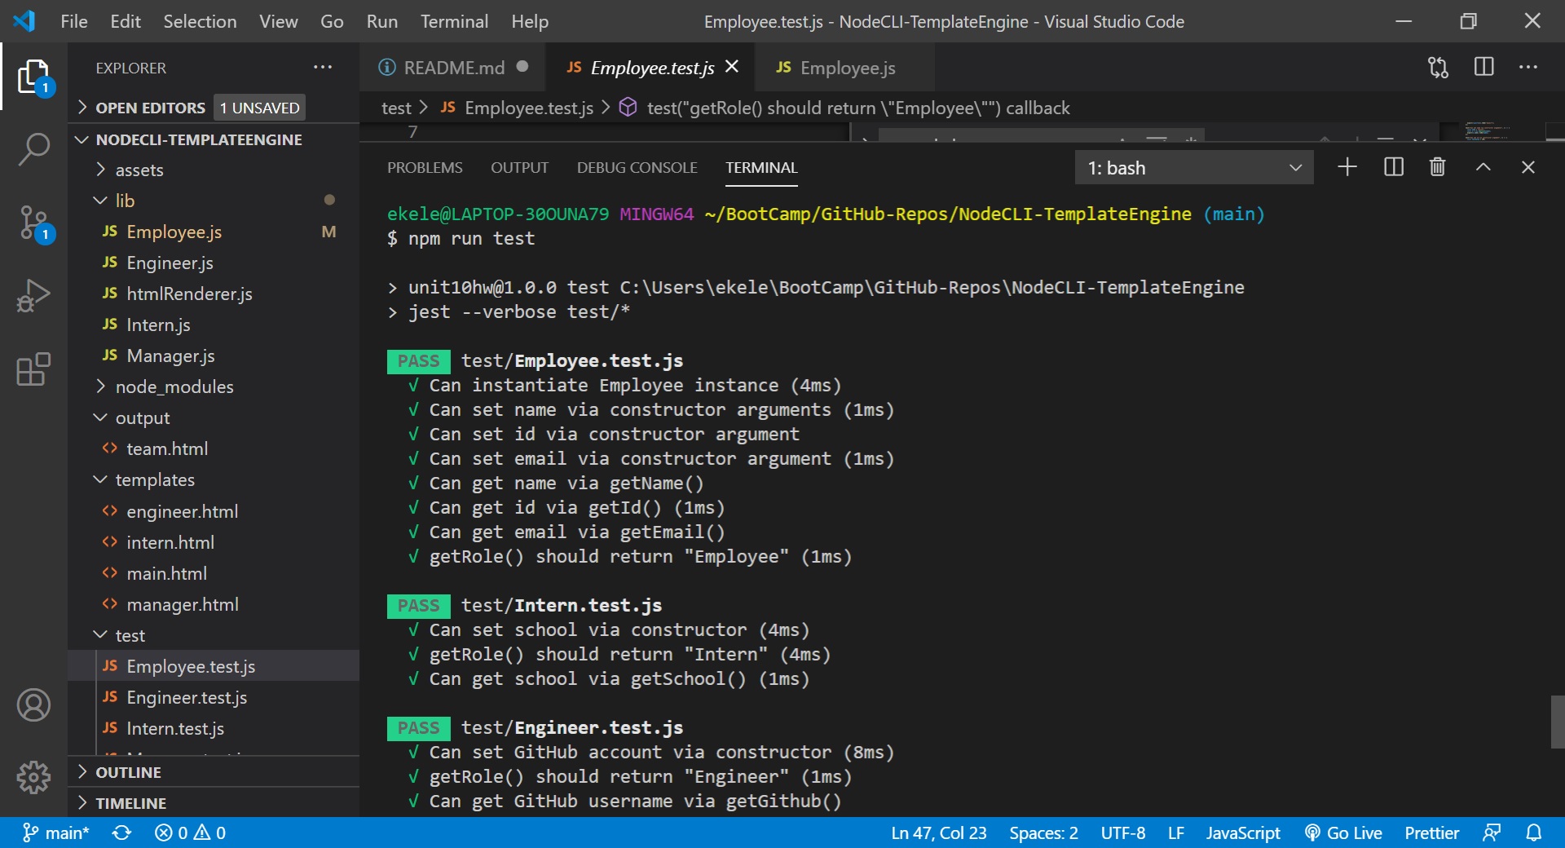Open main.html template file
Screen dimensions: 1565x848
pos(214,573)
